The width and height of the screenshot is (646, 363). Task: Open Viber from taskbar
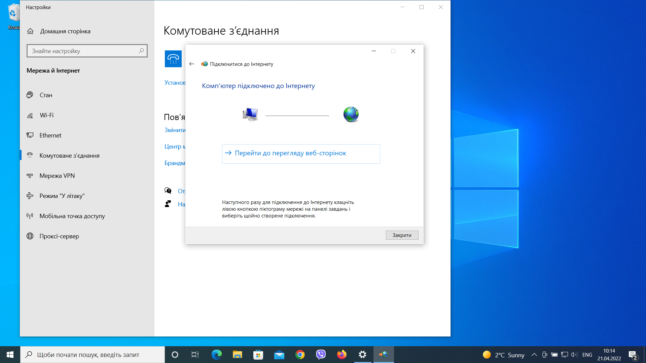(321, 355)
